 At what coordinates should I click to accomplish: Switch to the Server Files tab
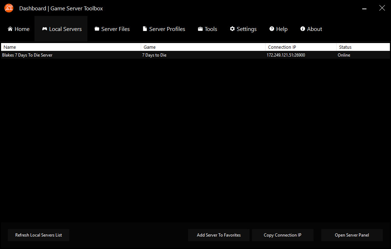pyautogui.click(x=112, y=29)
